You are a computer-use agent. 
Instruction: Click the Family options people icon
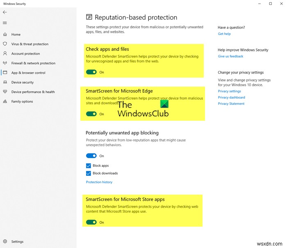coord(5,101)
